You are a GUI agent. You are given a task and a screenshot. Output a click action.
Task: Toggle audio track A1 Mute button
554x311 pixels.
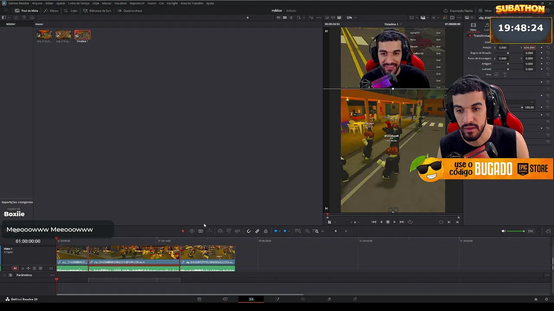point(40,268)
